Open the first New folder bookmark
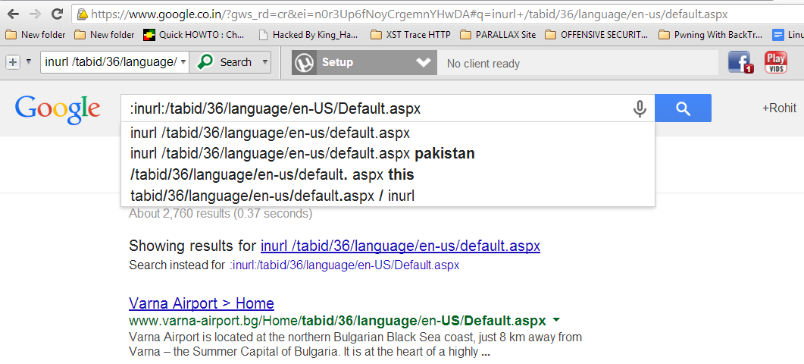 pos(36,35)
